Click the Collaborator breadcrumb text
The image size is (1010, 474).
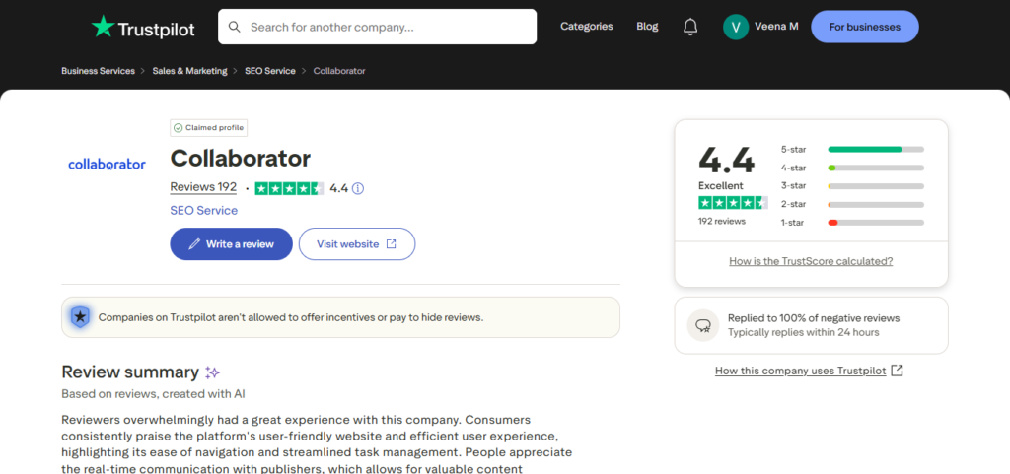pyautogui.click(x=339, y=71)
